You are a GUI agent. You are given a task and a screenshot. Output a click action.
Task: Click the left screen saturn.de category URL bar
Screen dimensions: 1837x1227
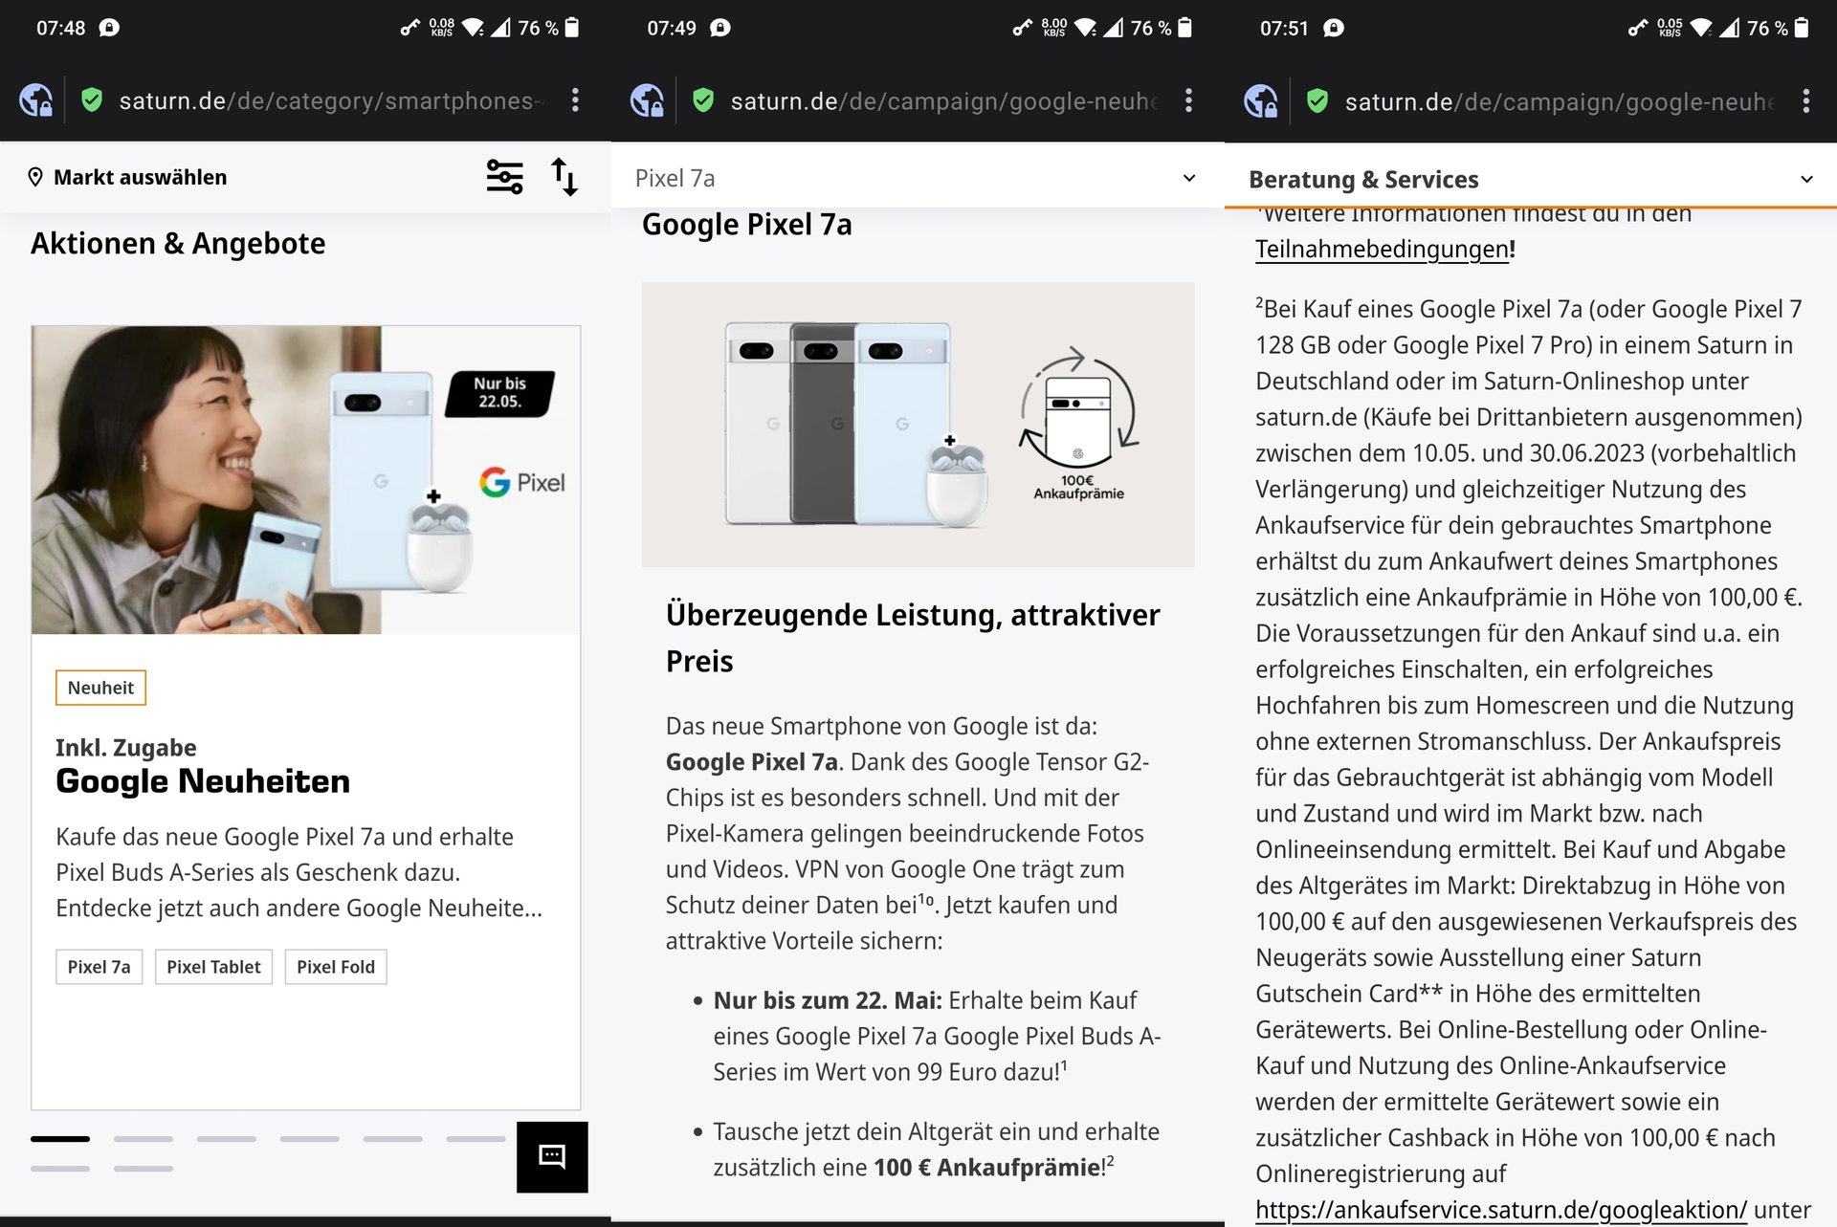[x=330, y=100]
